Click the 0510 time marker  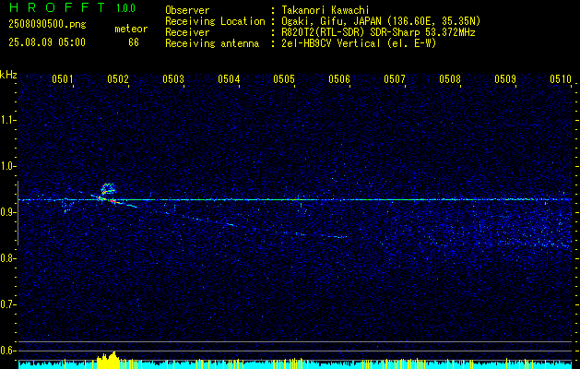(561, 78)
